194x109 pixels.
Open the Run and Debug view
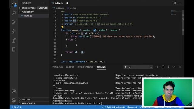(14, 31)
